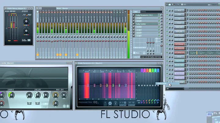Image resolution: width=220 pixels, height=123 pixels.
Task: Select the Post mode in Stereo Shaper
Action: (x=29, y=15)
